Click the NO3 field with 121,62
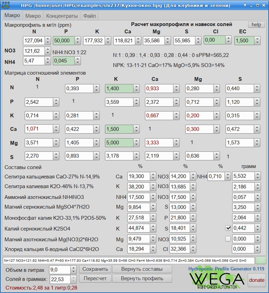The height and width of the screenshot is (293, 269). tap(34, 51)
